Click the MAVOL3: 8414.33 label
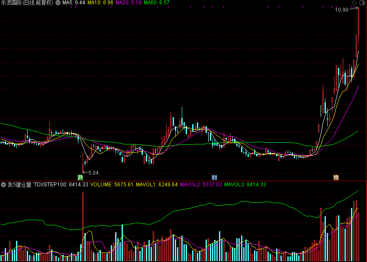 click(x=245, y=185)
